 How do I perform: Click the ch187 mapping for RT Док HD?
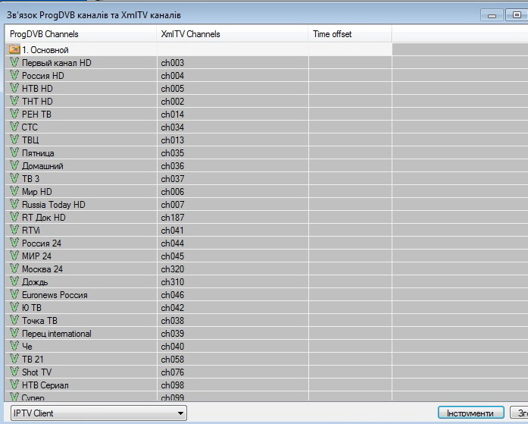(x=173, y=218)
